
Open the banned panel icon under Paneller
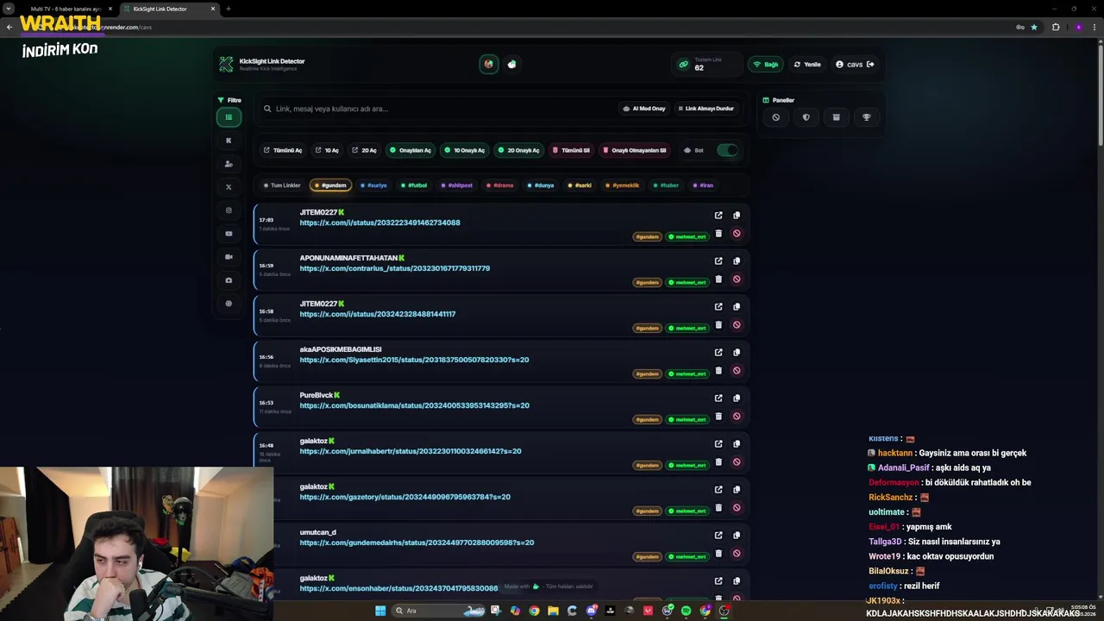tap(775, 117)
